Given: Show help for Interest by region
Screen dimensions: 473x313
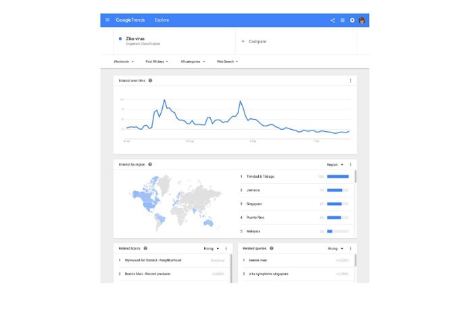Looking at the screenshot, I should coord(150,164).
